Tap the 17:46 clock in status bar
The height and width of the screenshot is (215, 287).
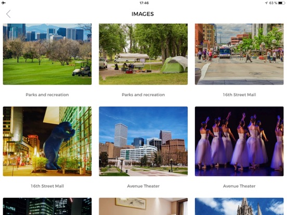(x=144, y=3)
